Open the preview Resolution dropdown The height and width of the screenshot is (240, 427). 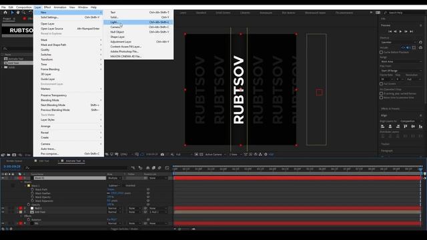pos(414,79)
